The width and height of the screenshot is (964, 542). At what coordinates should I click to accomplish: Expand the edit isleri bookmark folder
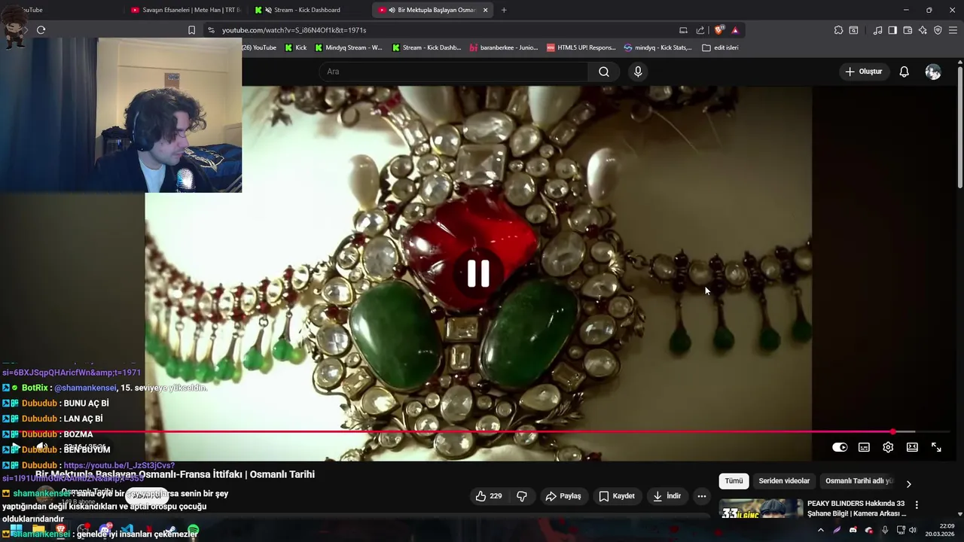pyautogui.click(x=720, y=47)
